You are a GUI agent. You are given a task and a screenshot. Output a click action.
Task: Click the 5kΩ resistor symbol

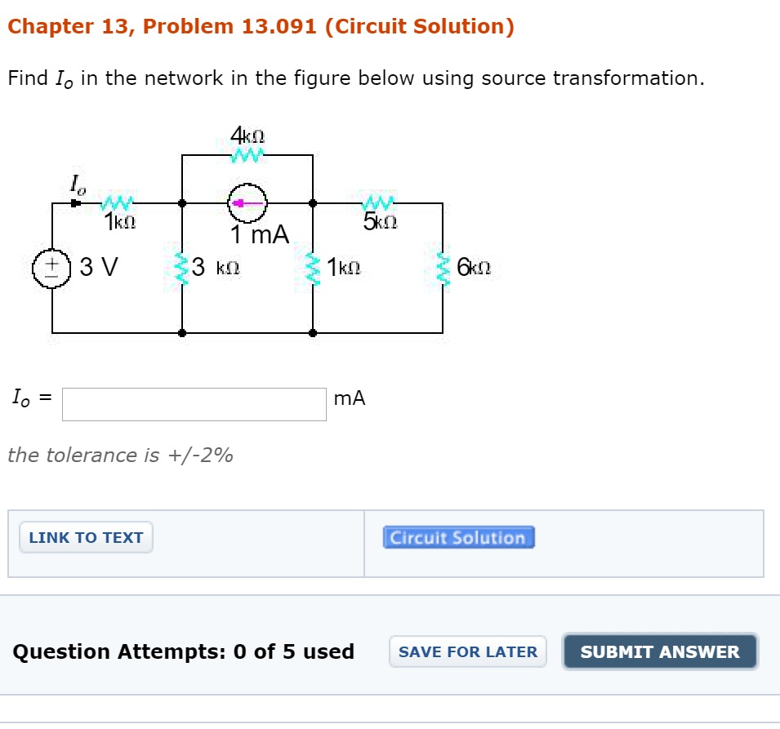coord(378,203)
